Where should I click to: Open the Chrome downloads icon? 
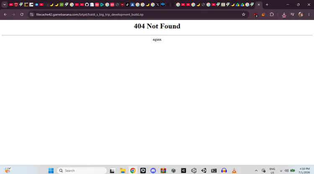coord(284,15)
